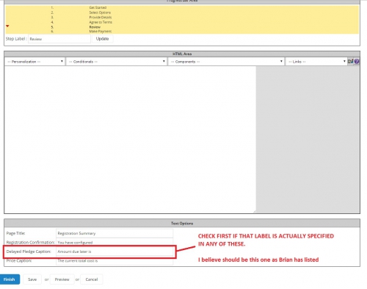Open the Personalization dropdown
Screen dimensions: 367x289
(x=34, y=62)
